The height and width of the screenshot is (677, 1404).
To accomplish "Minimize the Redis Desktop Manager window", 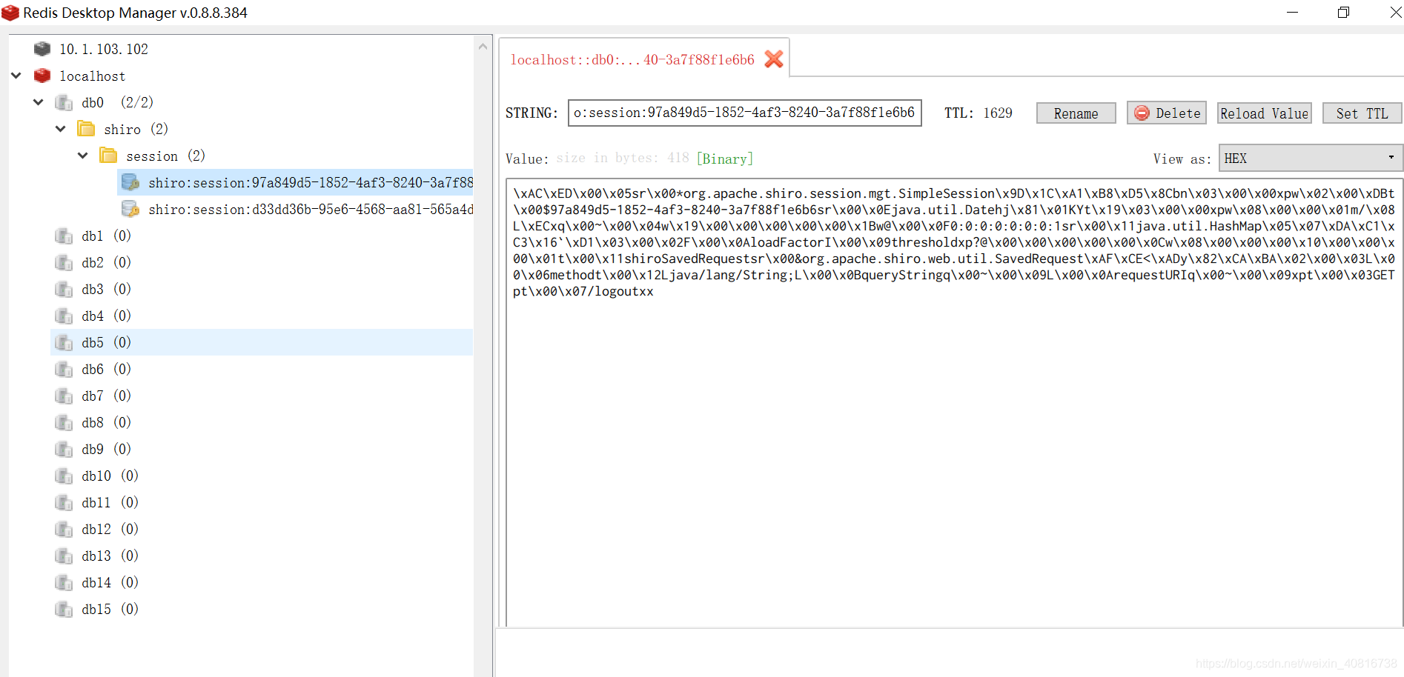I will tap(1292, 13).
